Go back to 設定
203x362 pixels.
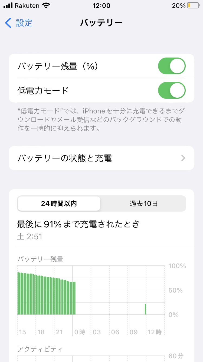click(x=24, y=23)
